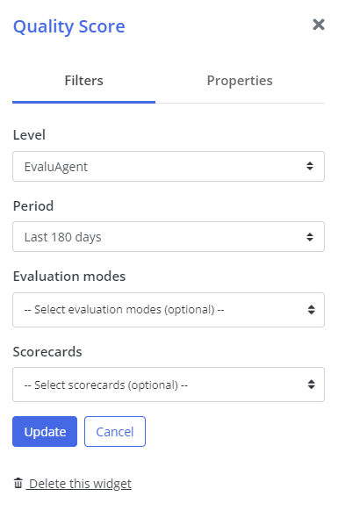The image size is (338, 525).
Task: Click the Evaluation modes arrow icon
Action: (x=311, y=310)
